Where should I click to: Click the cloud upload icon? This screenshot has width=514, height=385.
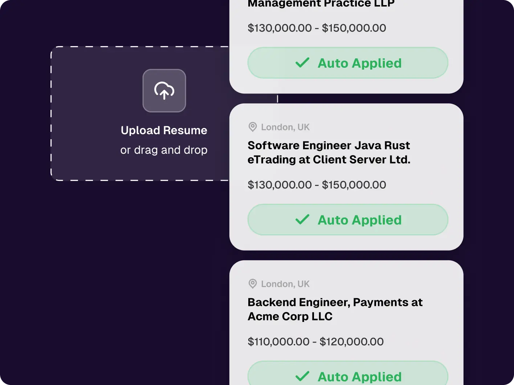pyautogui.click(x=164, y=91)
